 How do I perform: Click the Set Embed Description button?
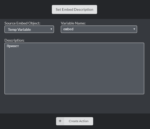(x=74, y=9)
